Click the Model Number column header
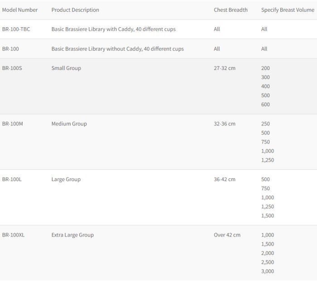317x281 pixels. (x=20, y=10)
